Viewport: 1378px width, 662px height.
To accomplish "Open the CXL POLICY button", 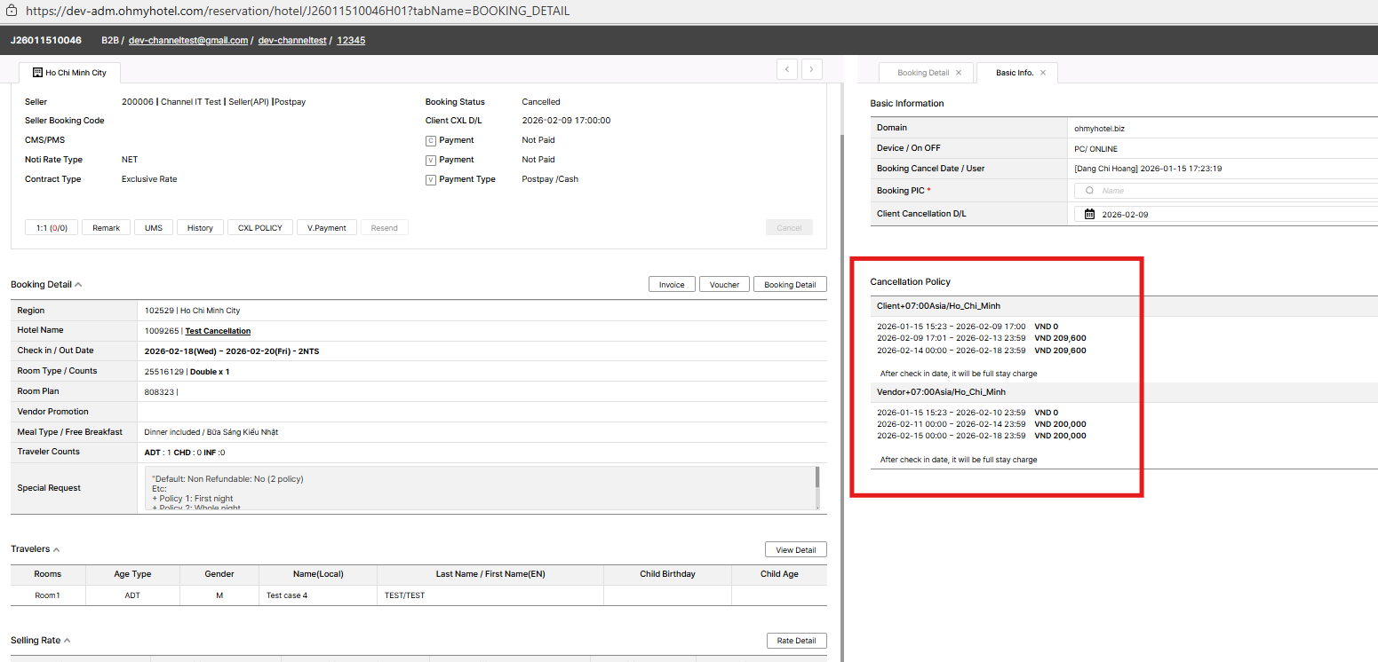I will click(x=259, y=228).
